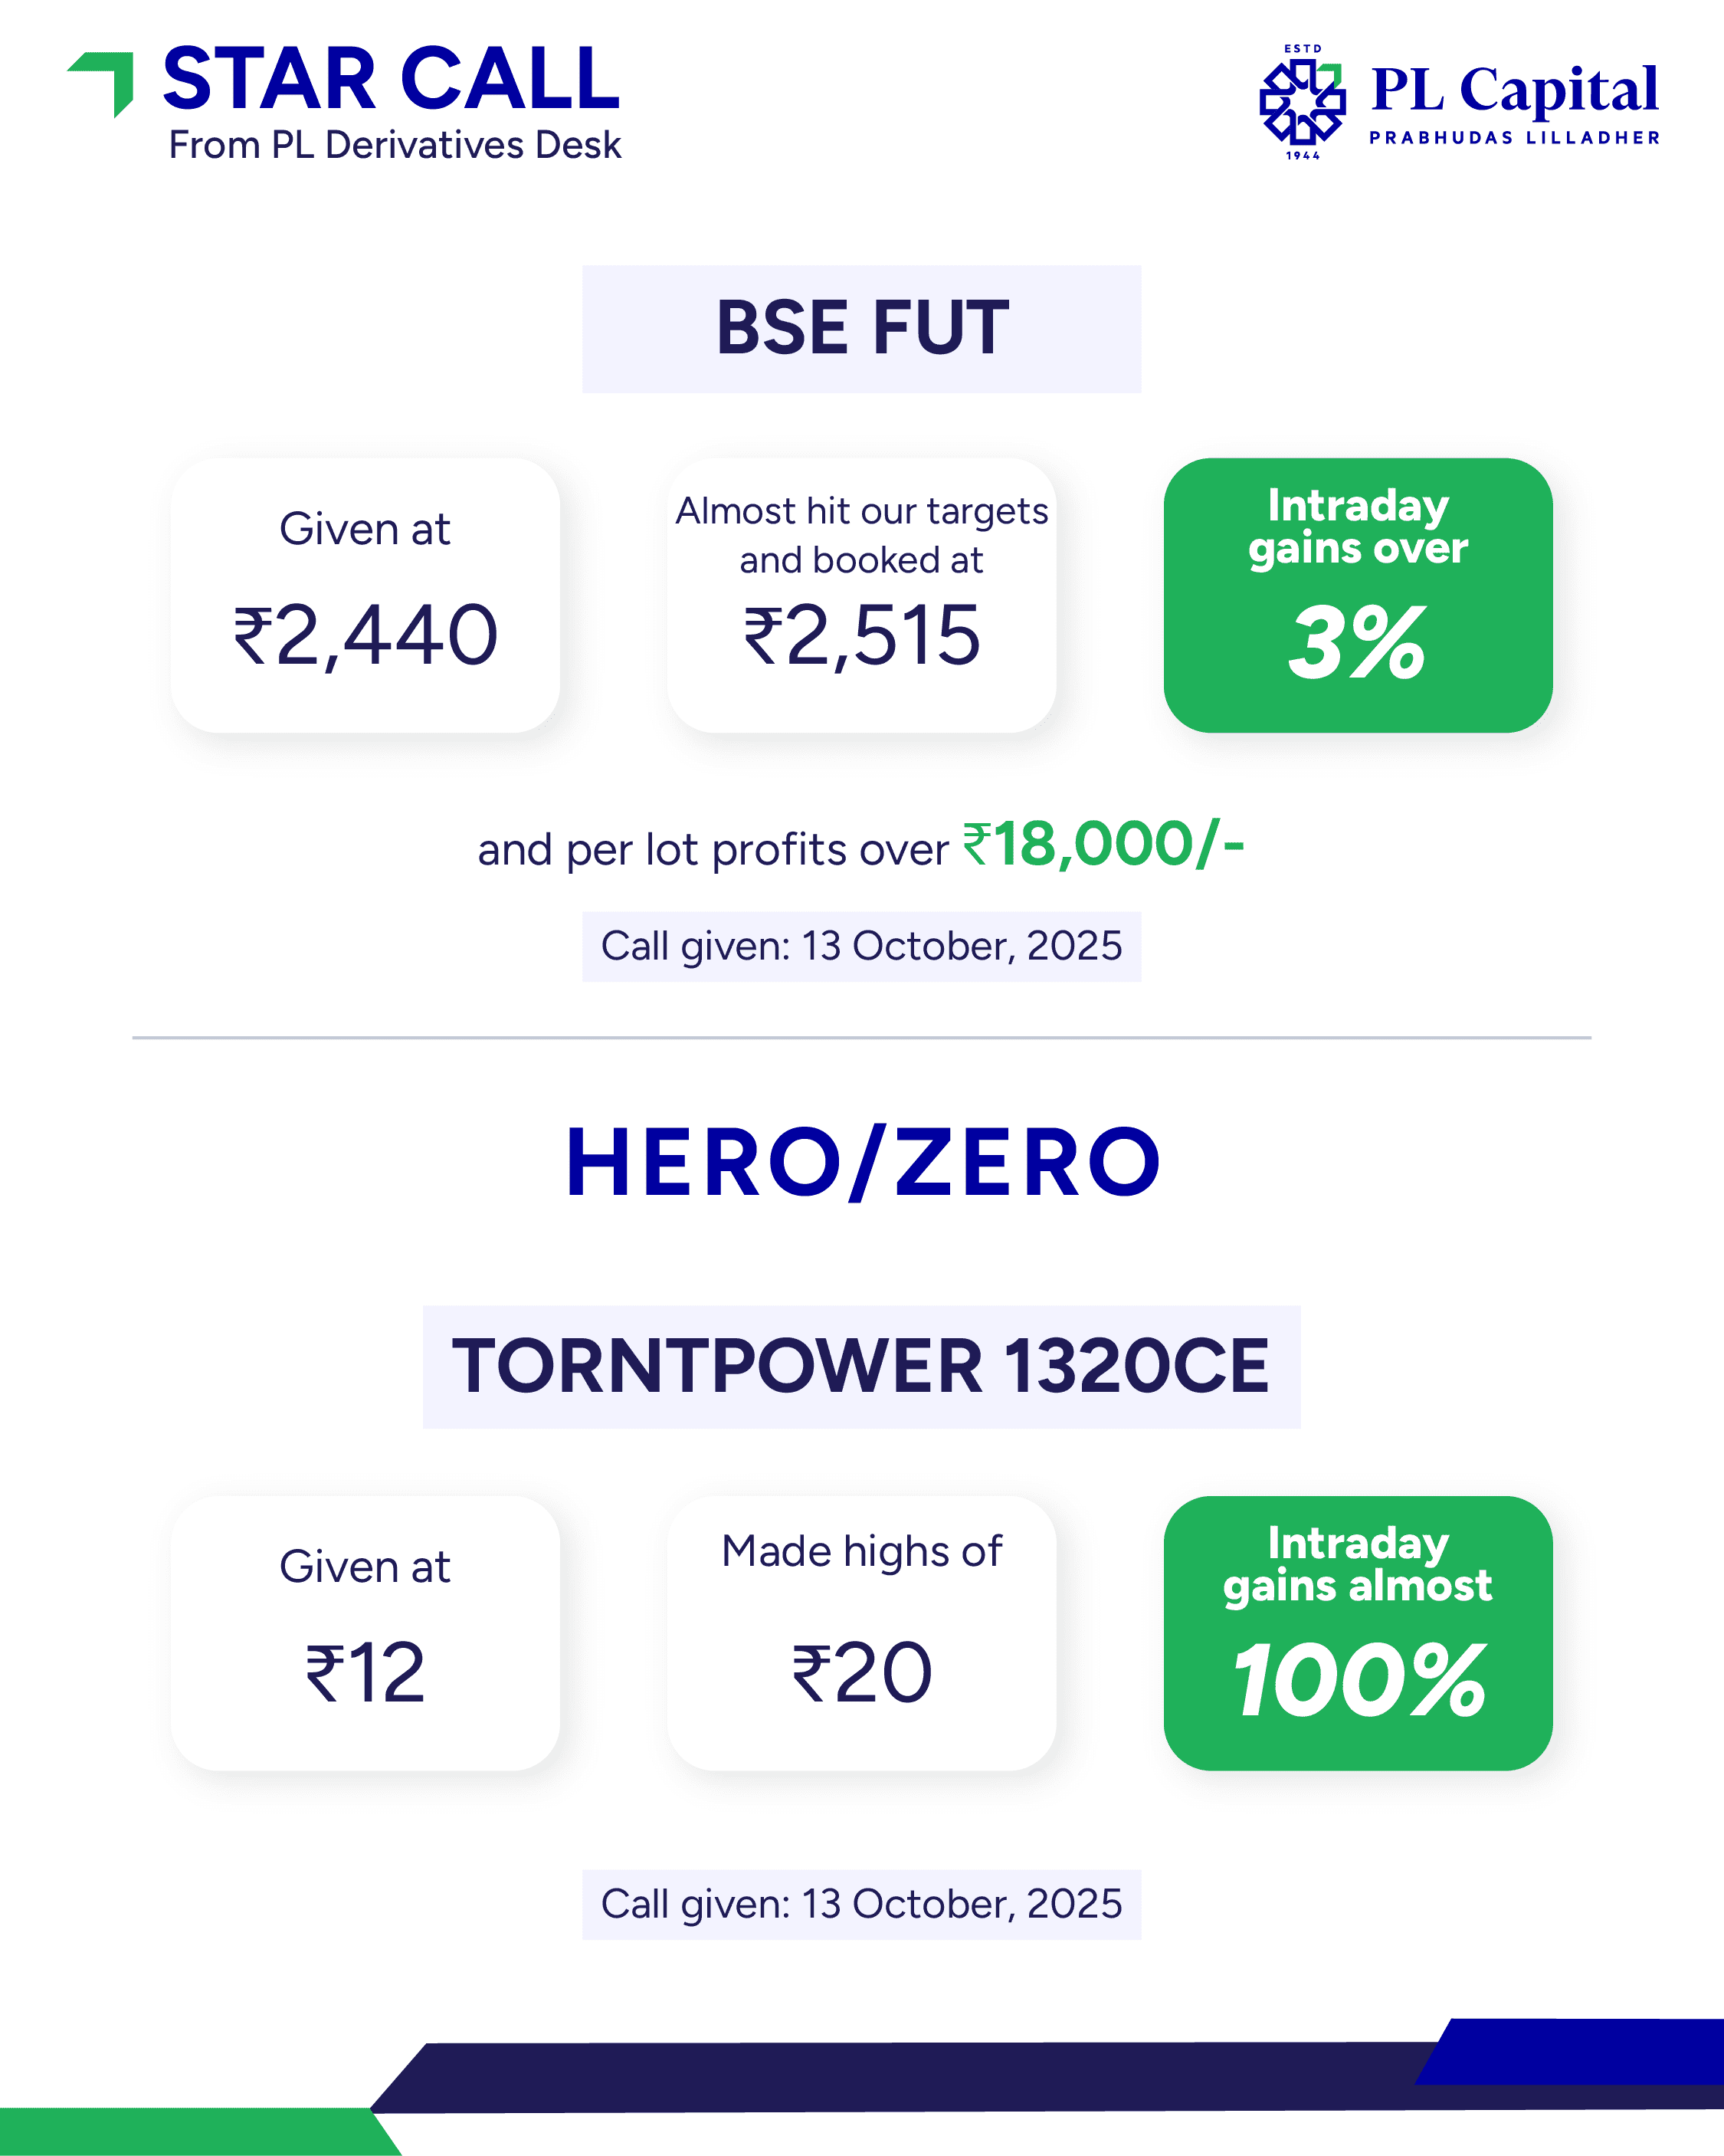Screen dimensions: 1724x2156
Task: Click the PL Capital emblem logo
Action: click(x=1301, y=101)
